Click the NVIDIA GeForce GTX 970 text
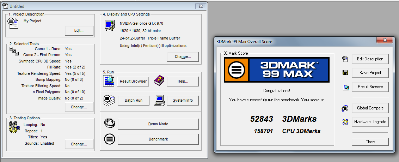 click(141, 23)
